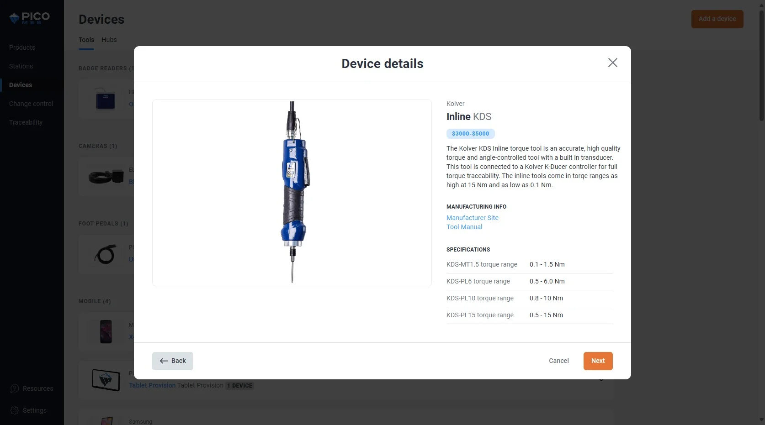Viewport: 765px width, 425px height.
Task: Open Stations from sidebar
Action: pos(21,66)
